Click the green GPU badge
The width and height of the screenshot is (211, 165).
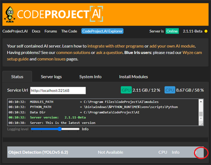pos(126,90)
